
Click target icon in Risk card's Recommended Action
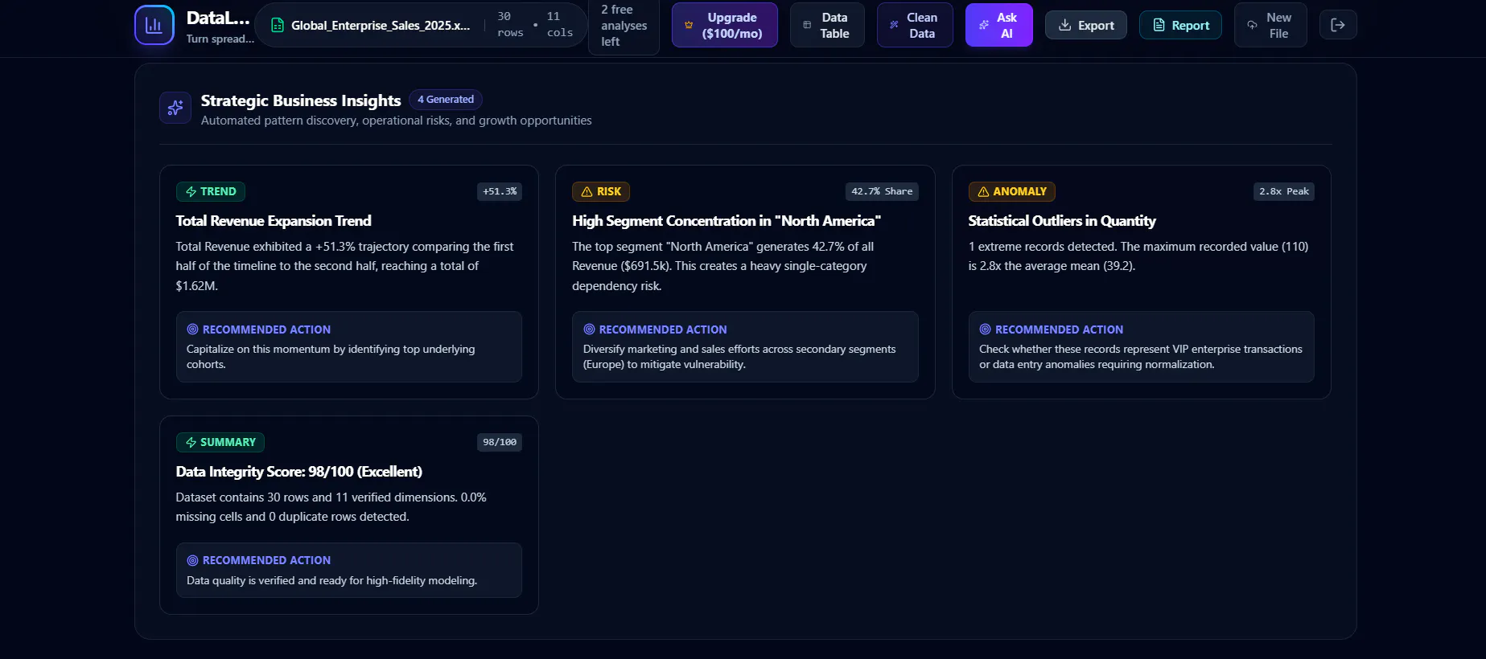pyautogui.click(x=589, y=329)
